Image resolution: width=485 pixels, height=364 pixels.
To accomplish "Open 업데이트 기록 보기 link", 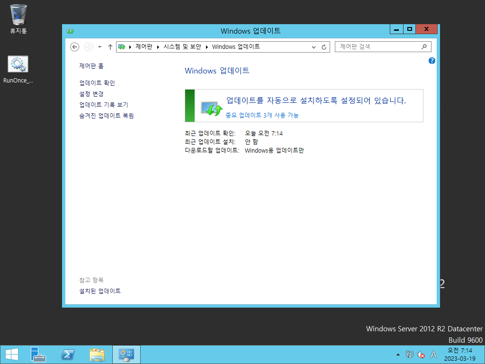I will pyautogui.click(x=104, y=105).
